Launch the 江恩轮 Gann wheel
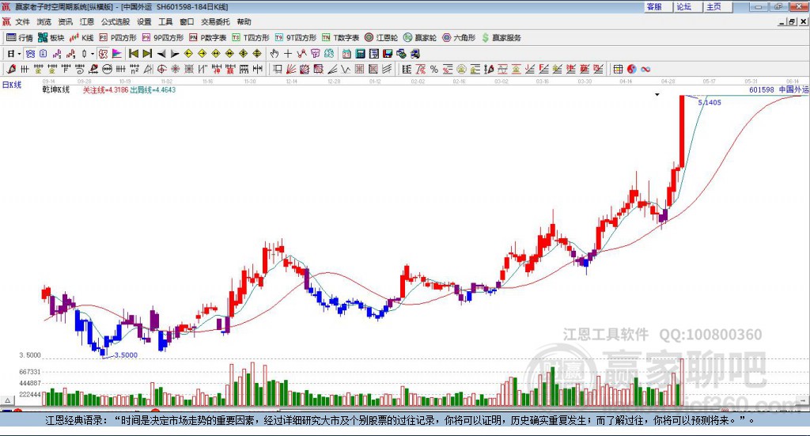This screenshot has width=810, height=436. pyautogui.click(x=381, y=38)
